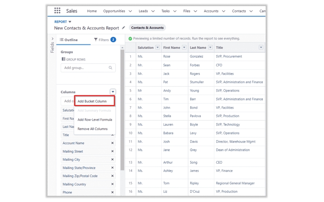Screen dimensions: 324x202
Task: Remove the Mailing Street column
Action: [113, 151]
